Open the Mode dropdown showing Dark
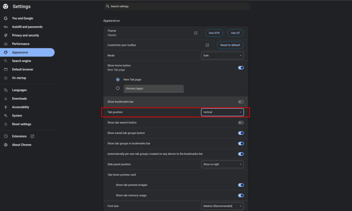Viewport: 352px width, 211px height. pos(222,55)
